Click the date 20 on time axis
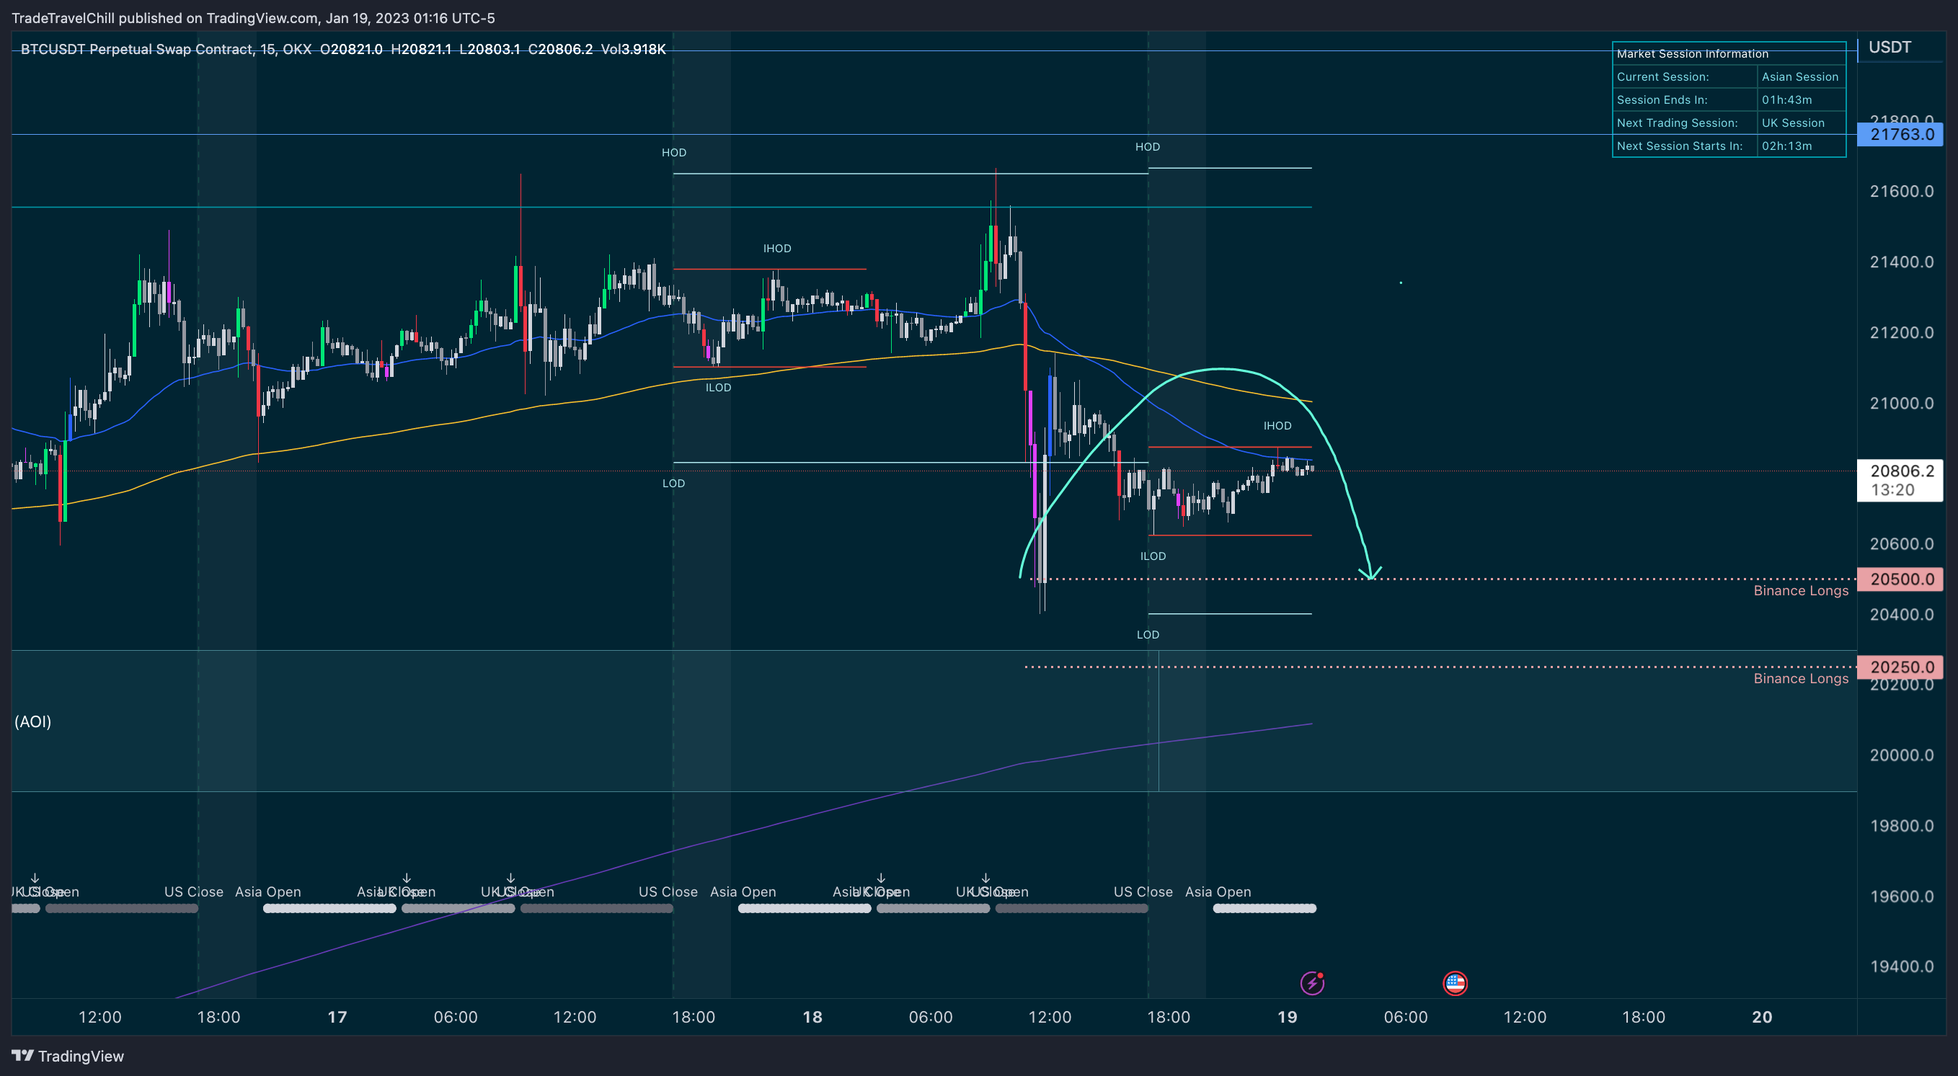Image resolution: width=1958 pixels, height=1076 pixels. coord(1762,1017)
